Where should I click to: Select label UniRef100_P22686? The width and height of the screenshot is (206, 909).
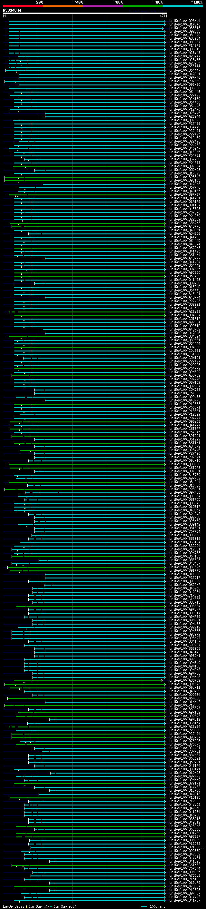[184, 67]
